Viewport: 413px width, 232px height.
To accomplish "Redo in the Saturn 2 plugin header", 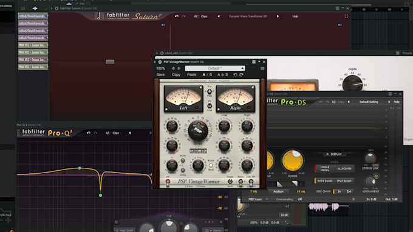I will (183, 16).
